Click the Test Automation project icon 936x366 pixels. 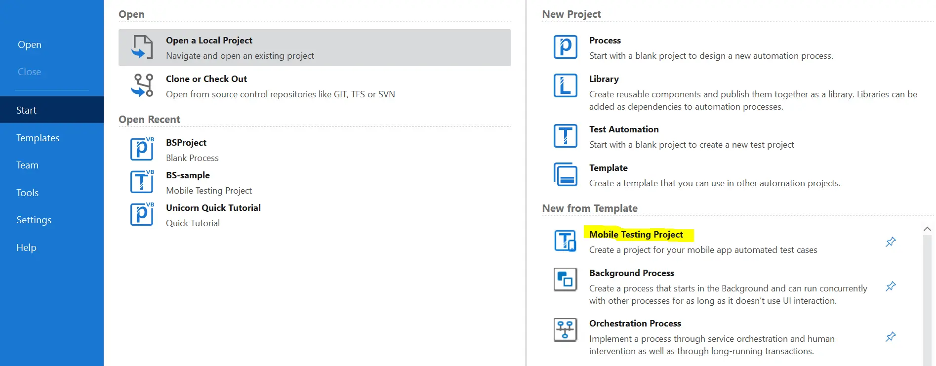[x=566, y=136]
